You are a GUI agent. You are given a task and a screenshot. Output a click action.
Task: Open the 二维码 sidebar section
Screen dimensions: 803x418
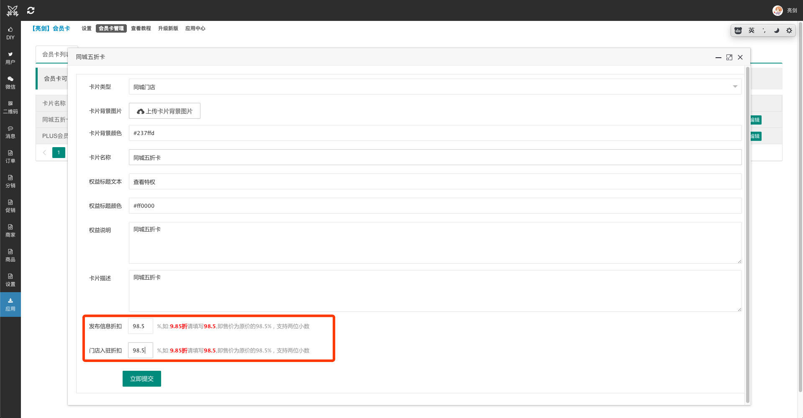click(x=10, y=107)
